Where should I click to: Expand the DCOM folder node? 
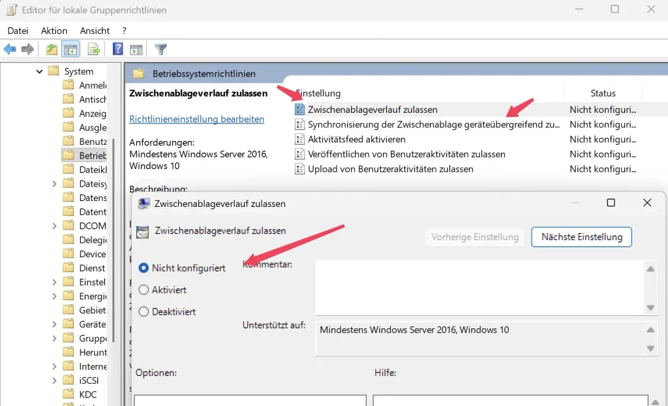[54, 226]
